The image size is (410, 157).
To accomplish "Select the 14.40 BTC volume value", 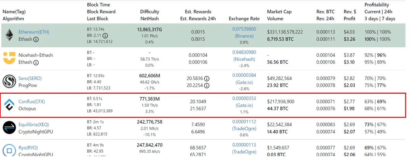I will (x=277, y=132).
